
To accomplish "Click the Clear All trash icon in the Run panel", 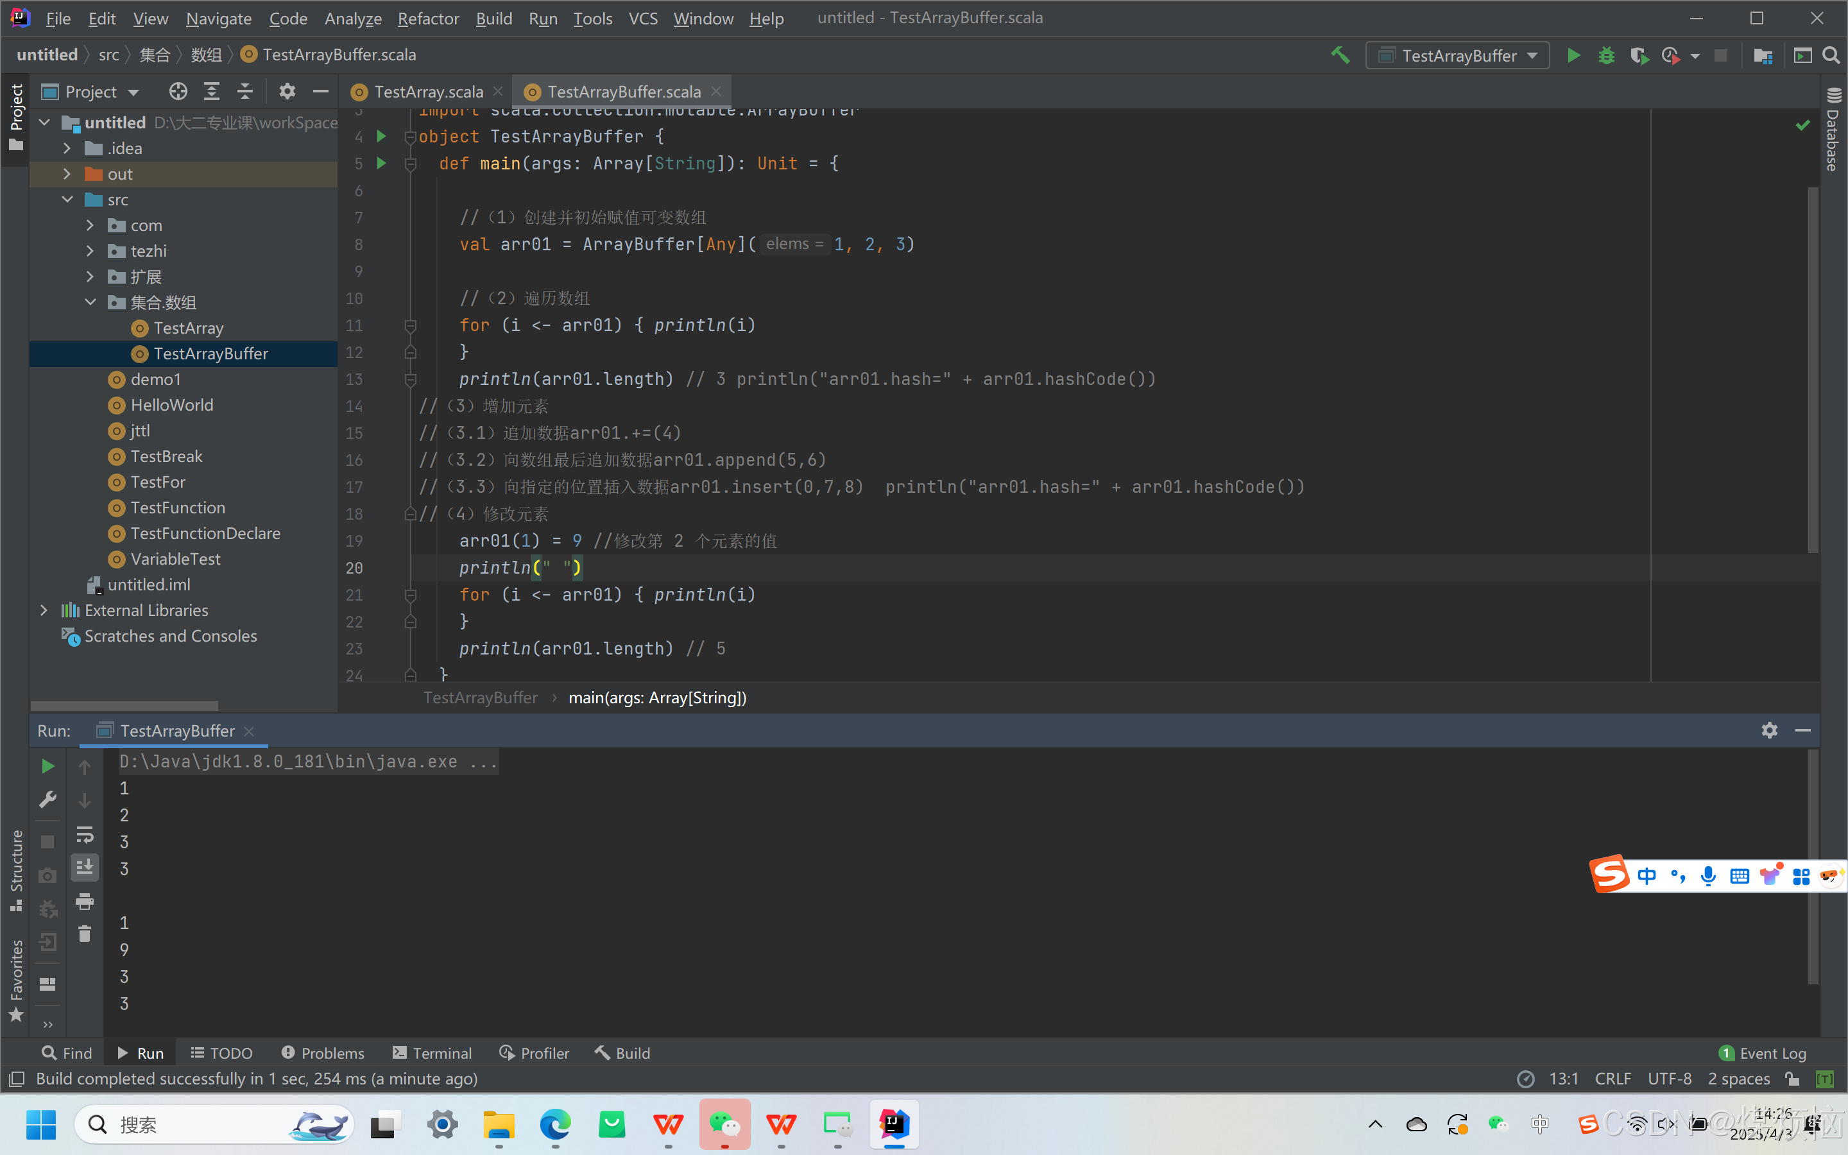I will point(85,934).
